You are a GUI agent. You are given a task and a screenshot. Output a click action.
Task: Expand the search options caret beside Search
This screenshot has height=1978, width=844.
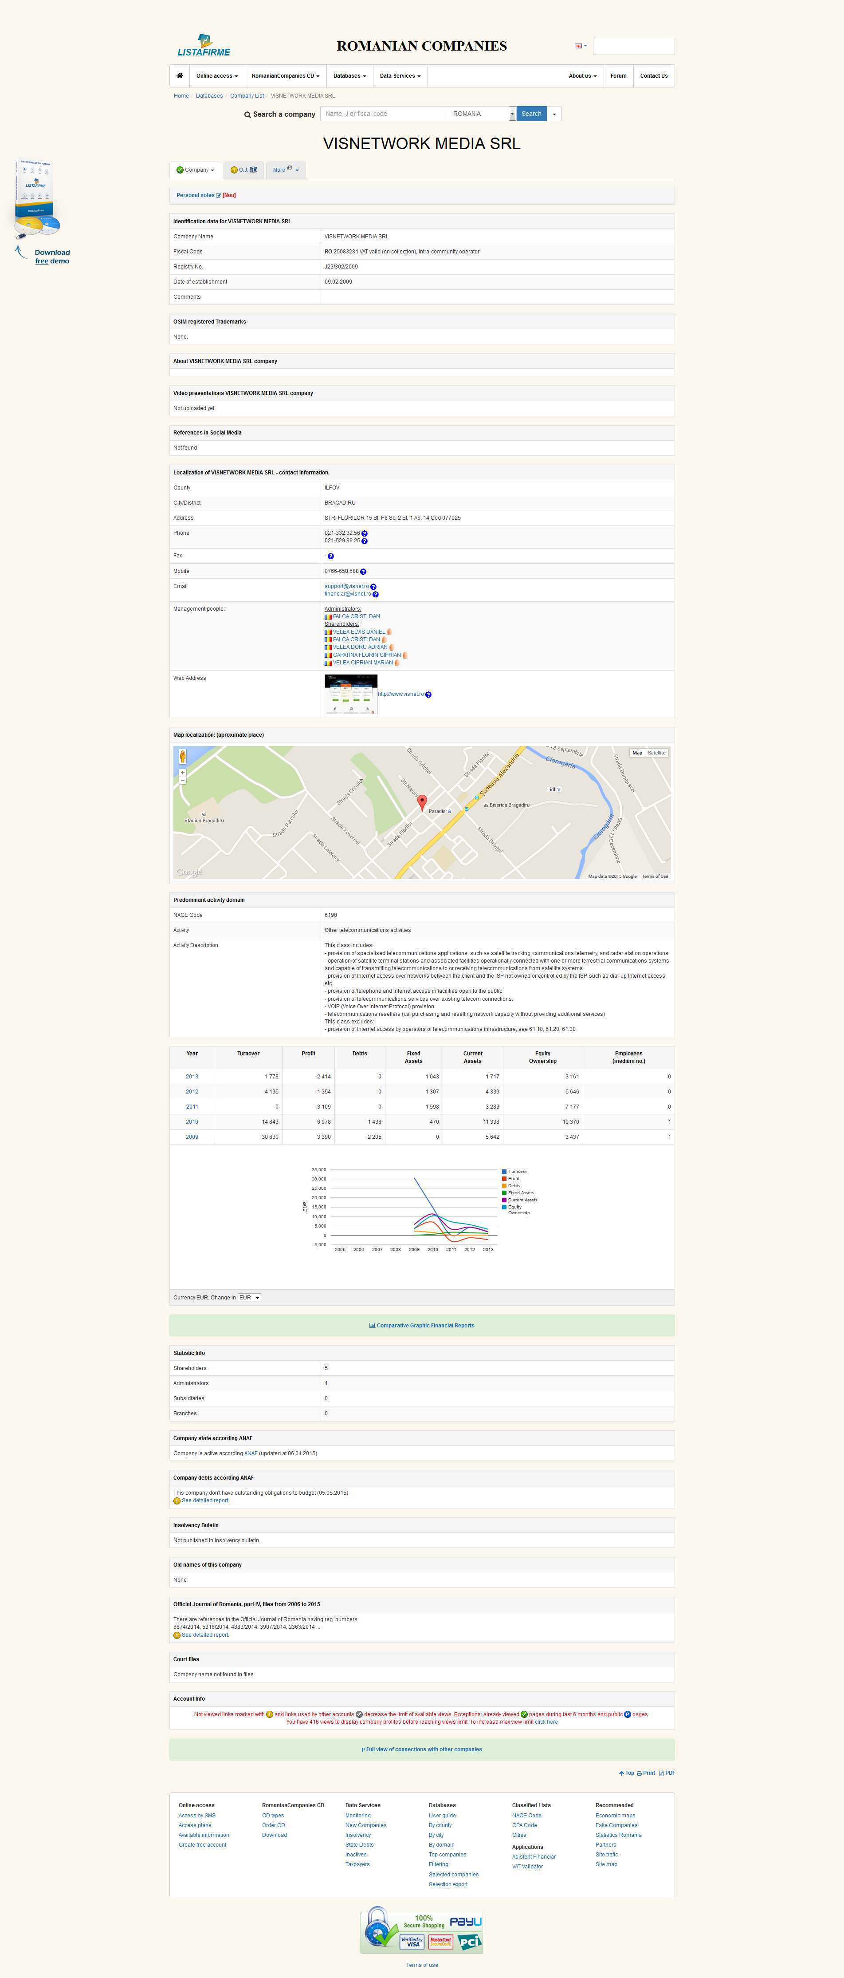coord(554,114)
